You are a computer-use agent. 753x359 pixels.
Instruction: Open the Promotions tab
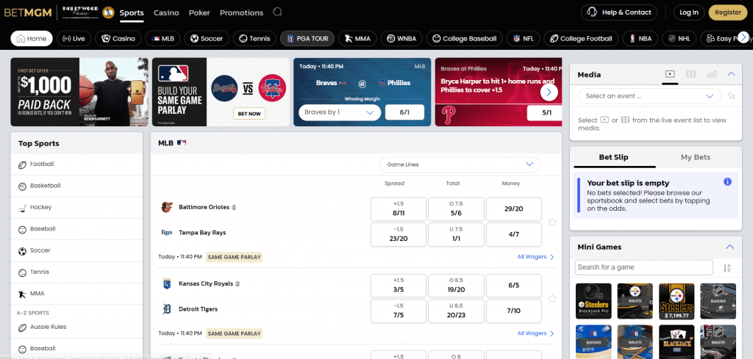click(241, 13)
